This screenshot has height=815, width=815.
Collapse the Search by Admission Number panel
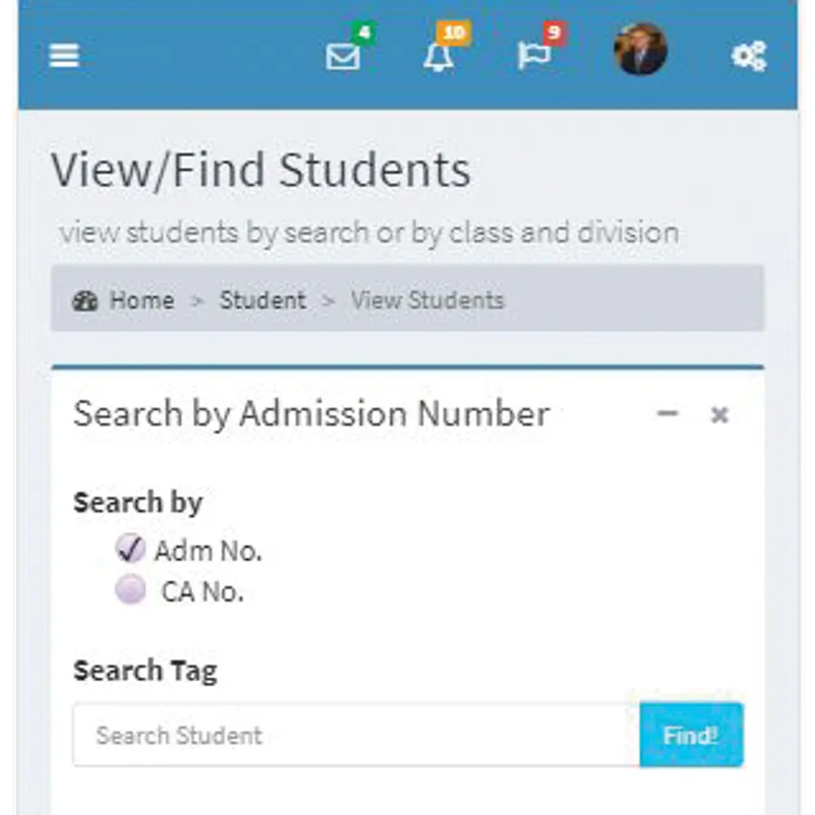(x=668, y=414)
